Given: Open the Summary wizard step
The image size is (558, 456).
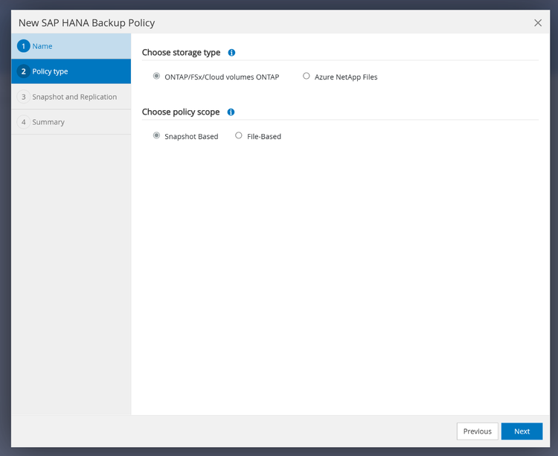Looking at the screenshot, I should pos(71,122).
